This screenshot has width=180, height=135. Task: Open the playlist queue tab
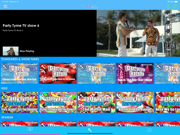tap(150, 130)
